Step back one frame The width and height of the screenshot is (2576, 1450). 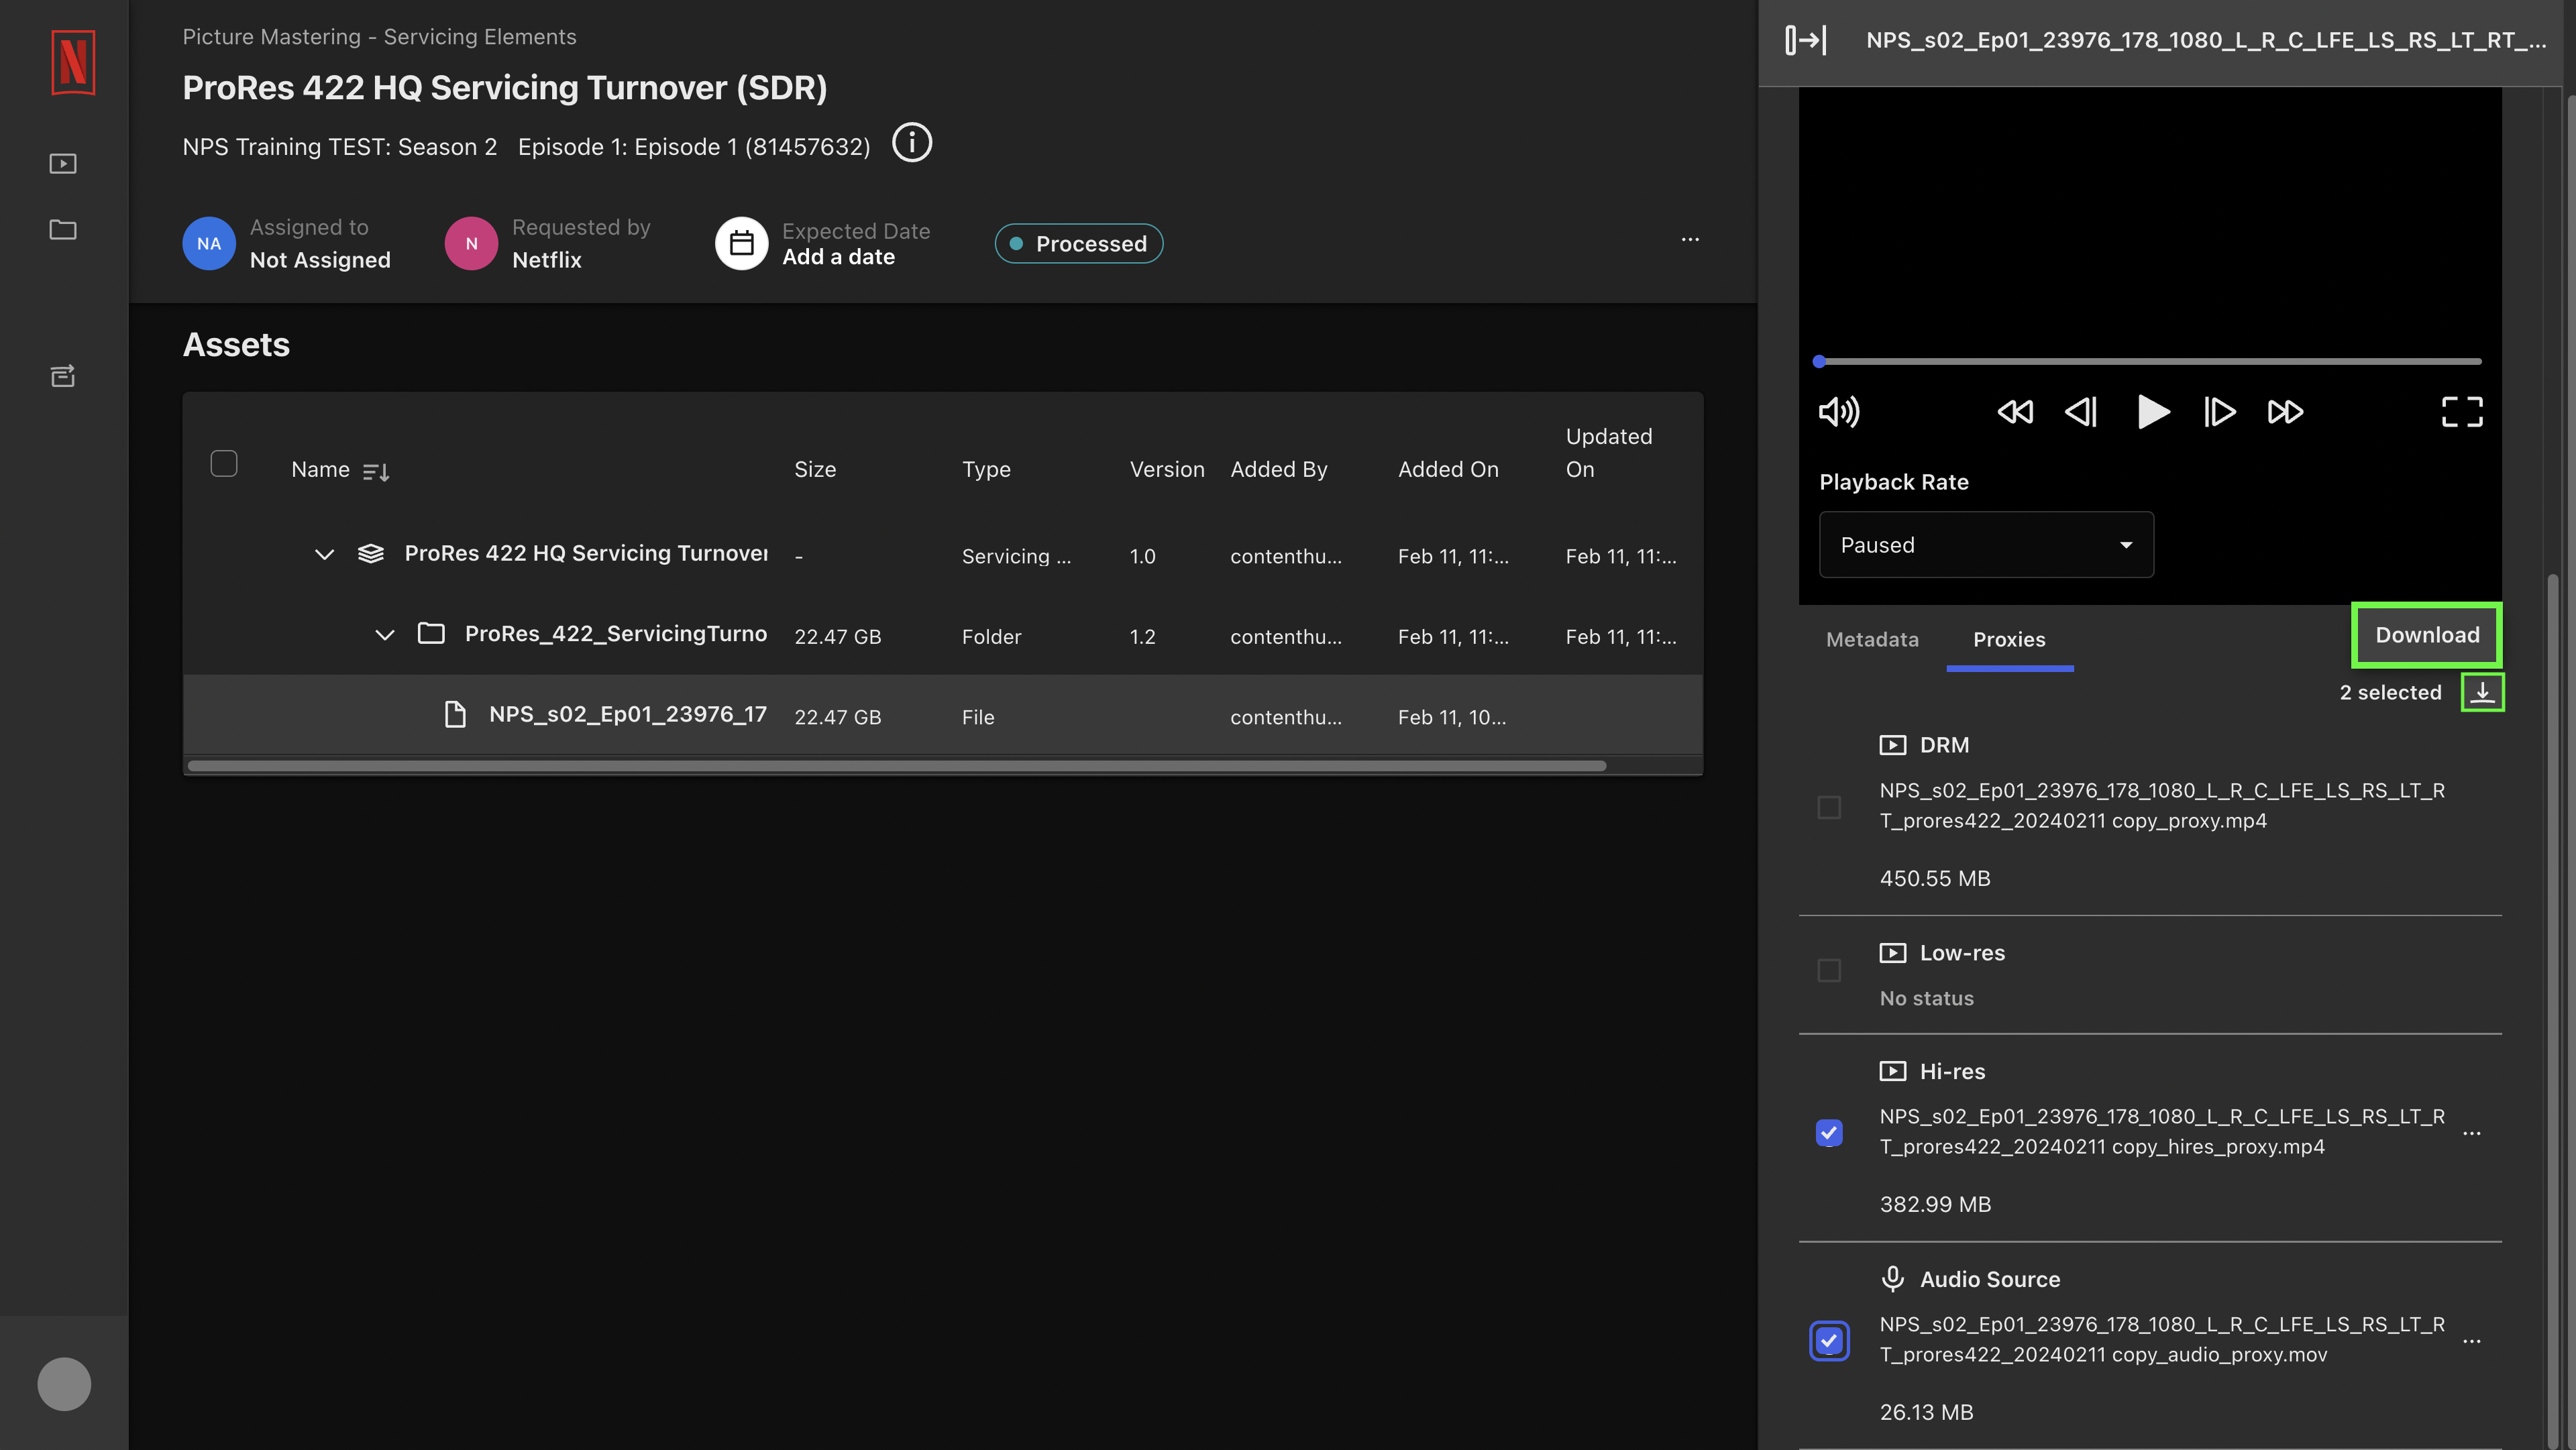pos(2081,412)
